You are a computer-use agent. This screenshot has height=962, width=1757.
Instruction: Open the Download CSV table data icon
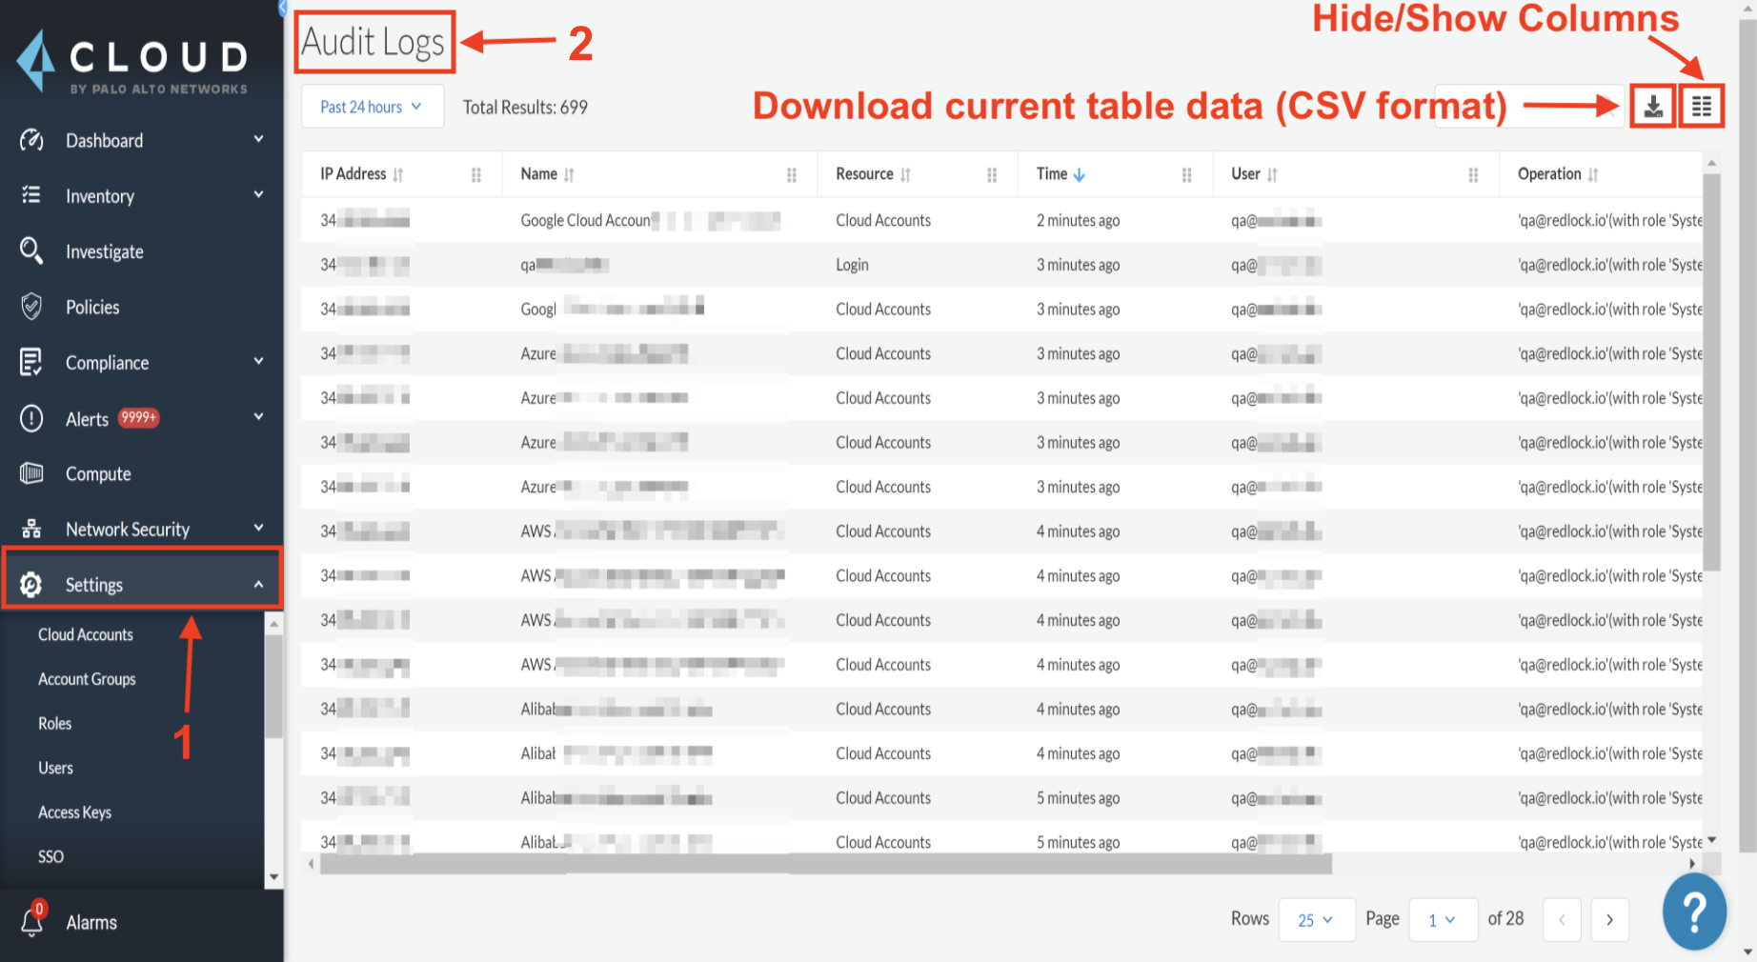1653,106
